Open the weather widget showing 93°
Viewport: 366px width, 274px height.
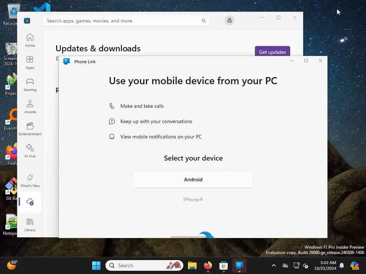(x=12, y=265)
